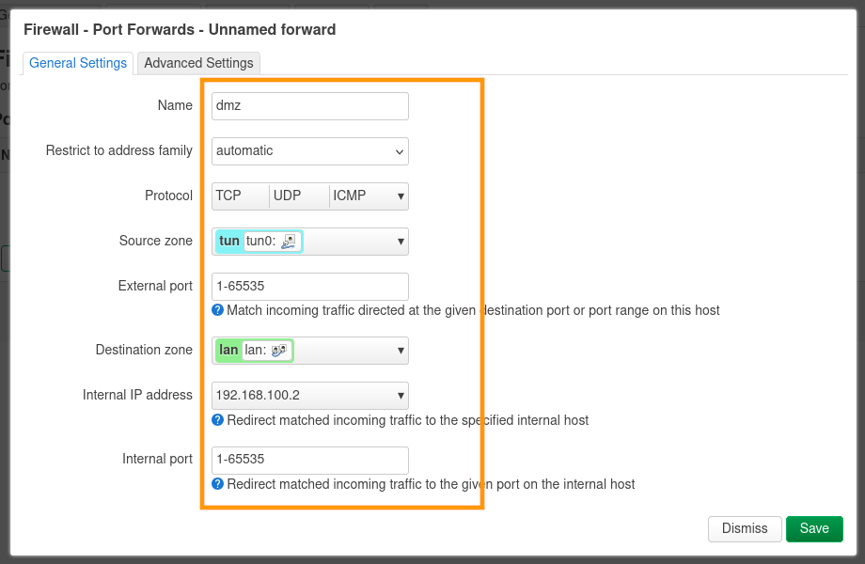Click the green lan zone badge
865x564 pixels.
(x=228, y=351)
